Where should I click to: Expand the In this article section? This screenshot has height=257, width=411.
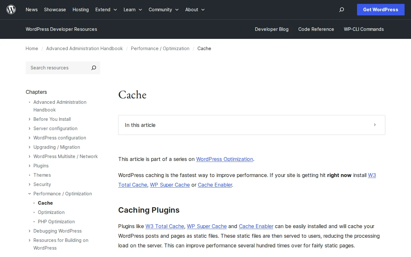374,125
